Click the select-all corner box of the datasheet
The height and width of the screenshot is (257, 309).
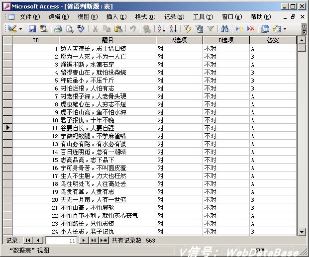tap(7, 40)
